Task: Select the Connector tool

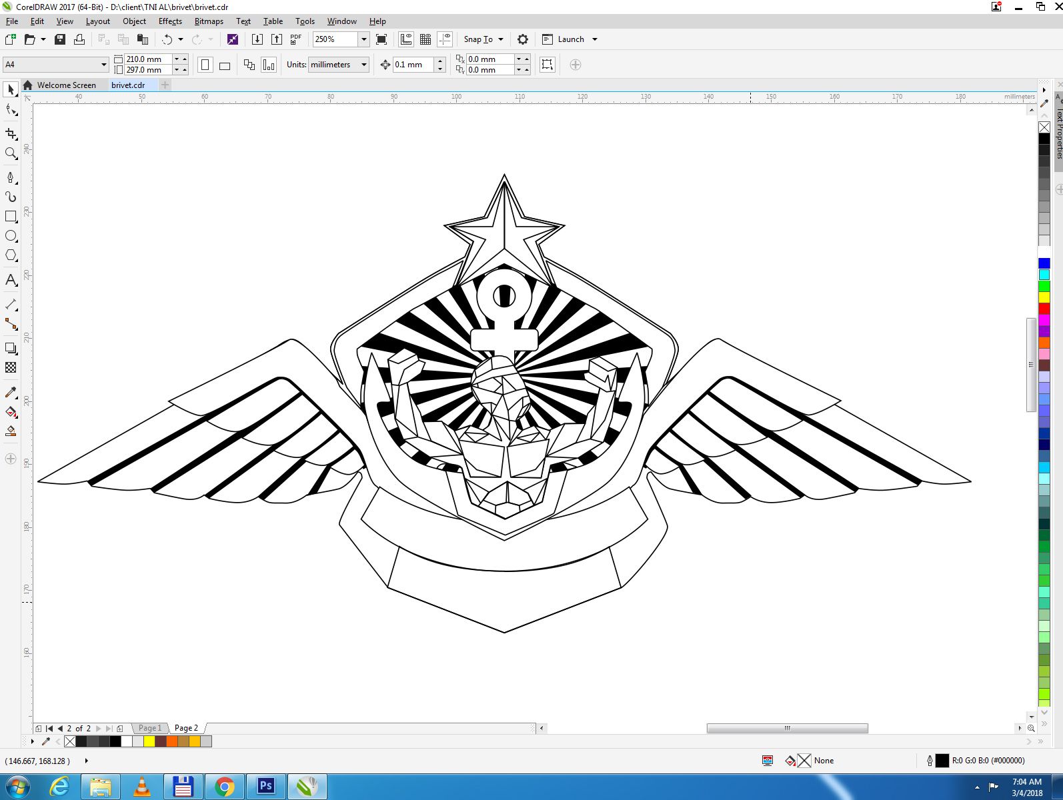Action: tap(11, 324)
